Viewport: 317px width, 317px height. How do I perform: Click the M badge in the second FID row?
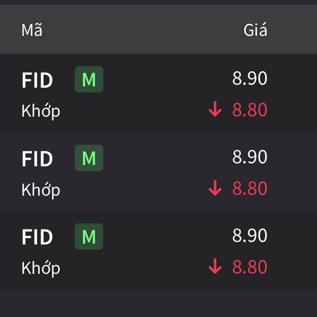point(89,158)
